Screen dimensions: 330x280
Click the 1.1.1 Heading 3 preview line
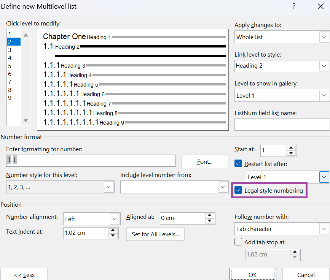[134, 65]
